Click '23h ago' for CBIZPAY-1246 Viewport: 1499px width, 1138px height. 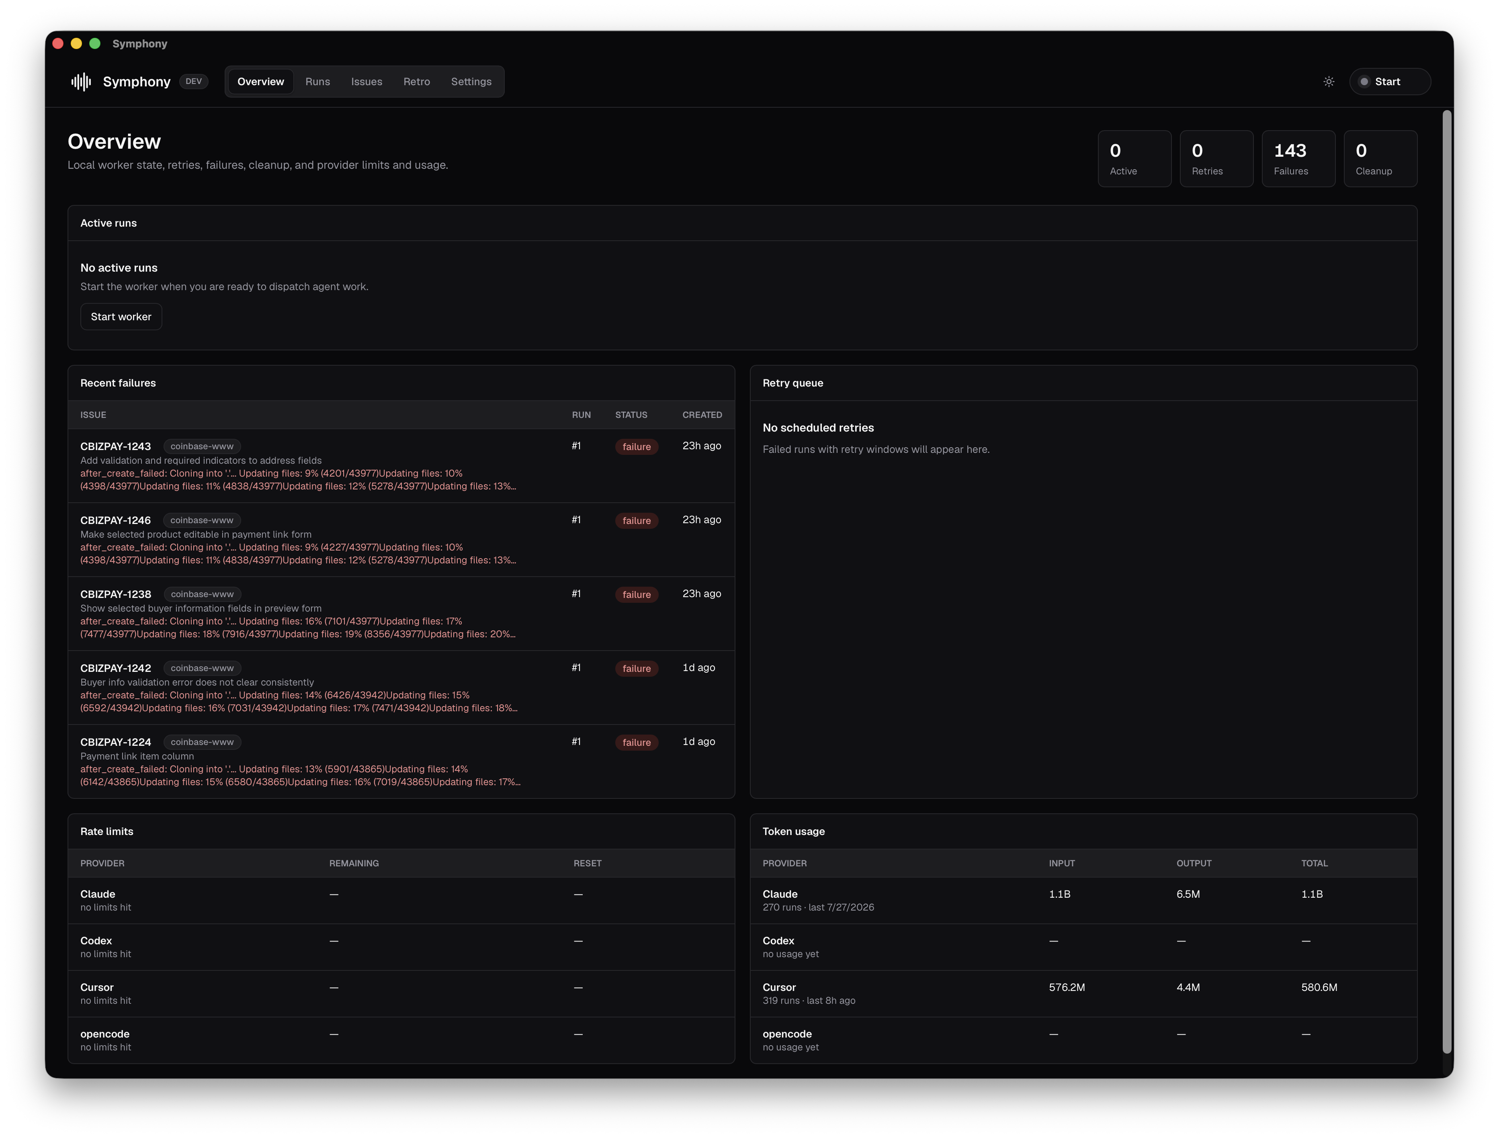click(701, 519)
